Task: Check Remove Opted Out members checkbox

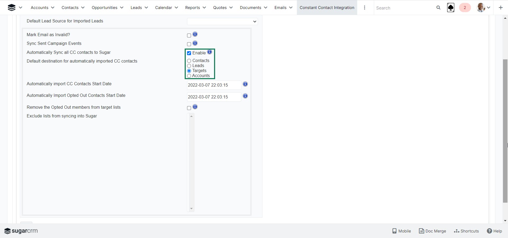Action: coord(189,108)
